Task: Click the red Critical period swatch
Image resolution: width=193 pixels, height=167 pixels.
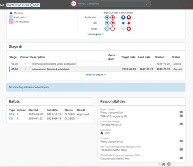Action: pyautogui.click(x=11, y=22)
